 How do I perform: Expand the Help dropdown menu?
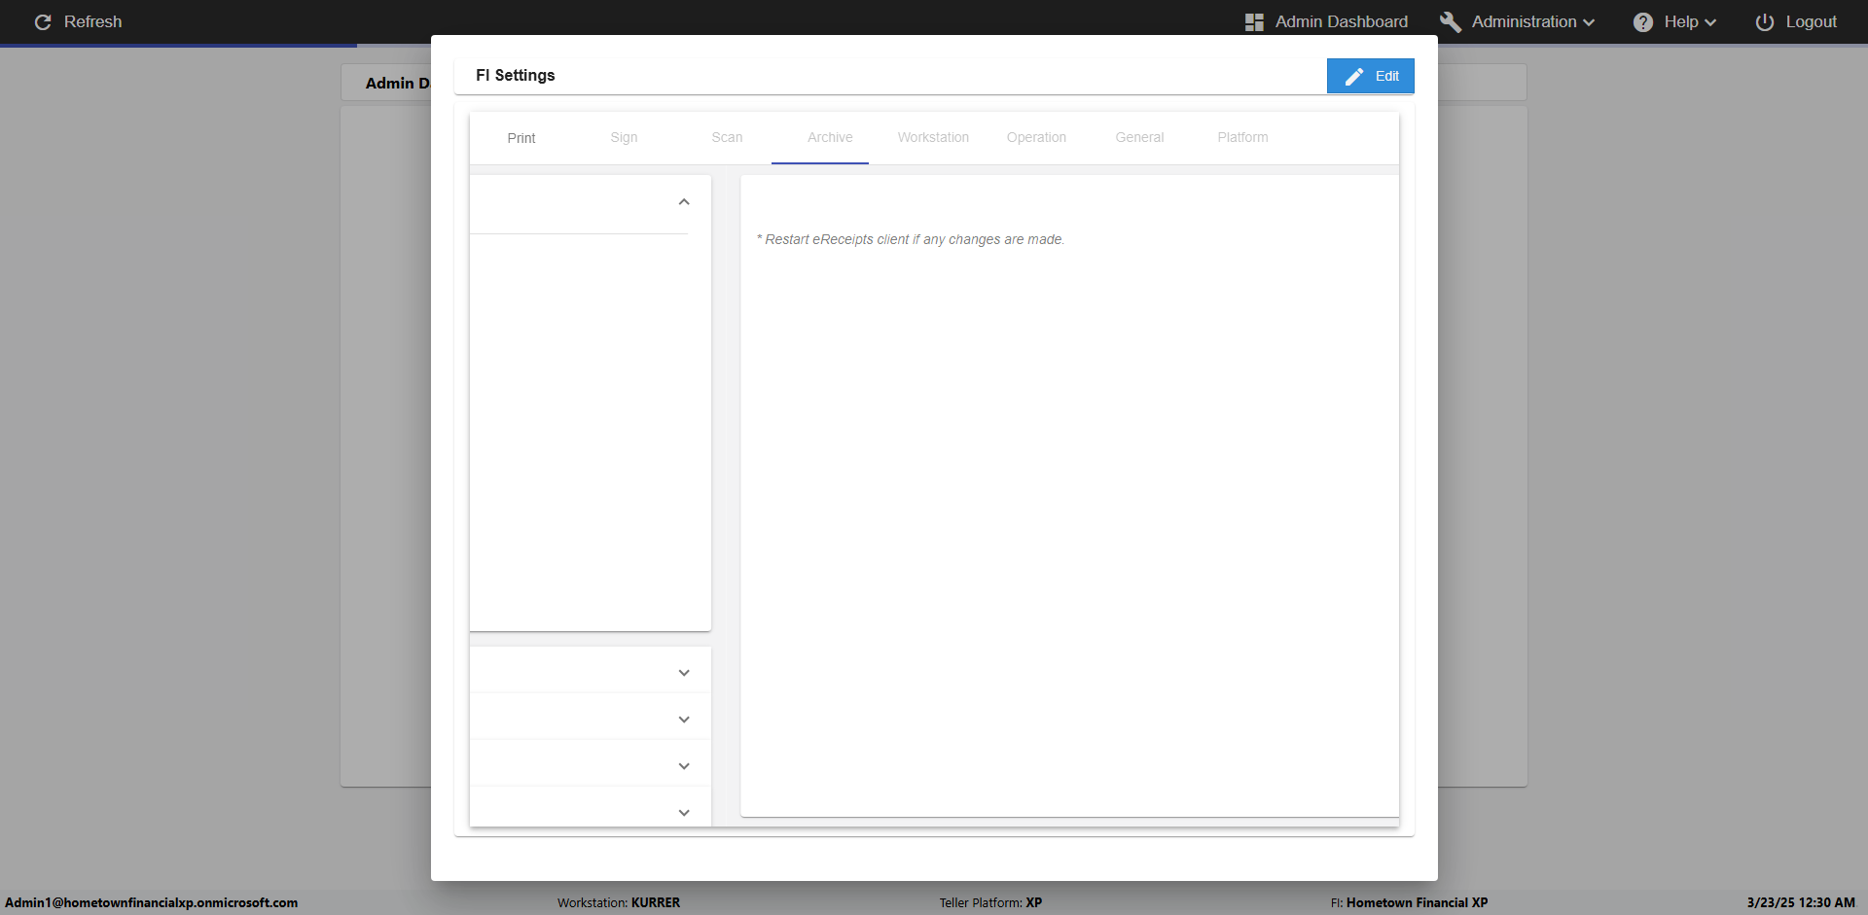pos(1674,21)
